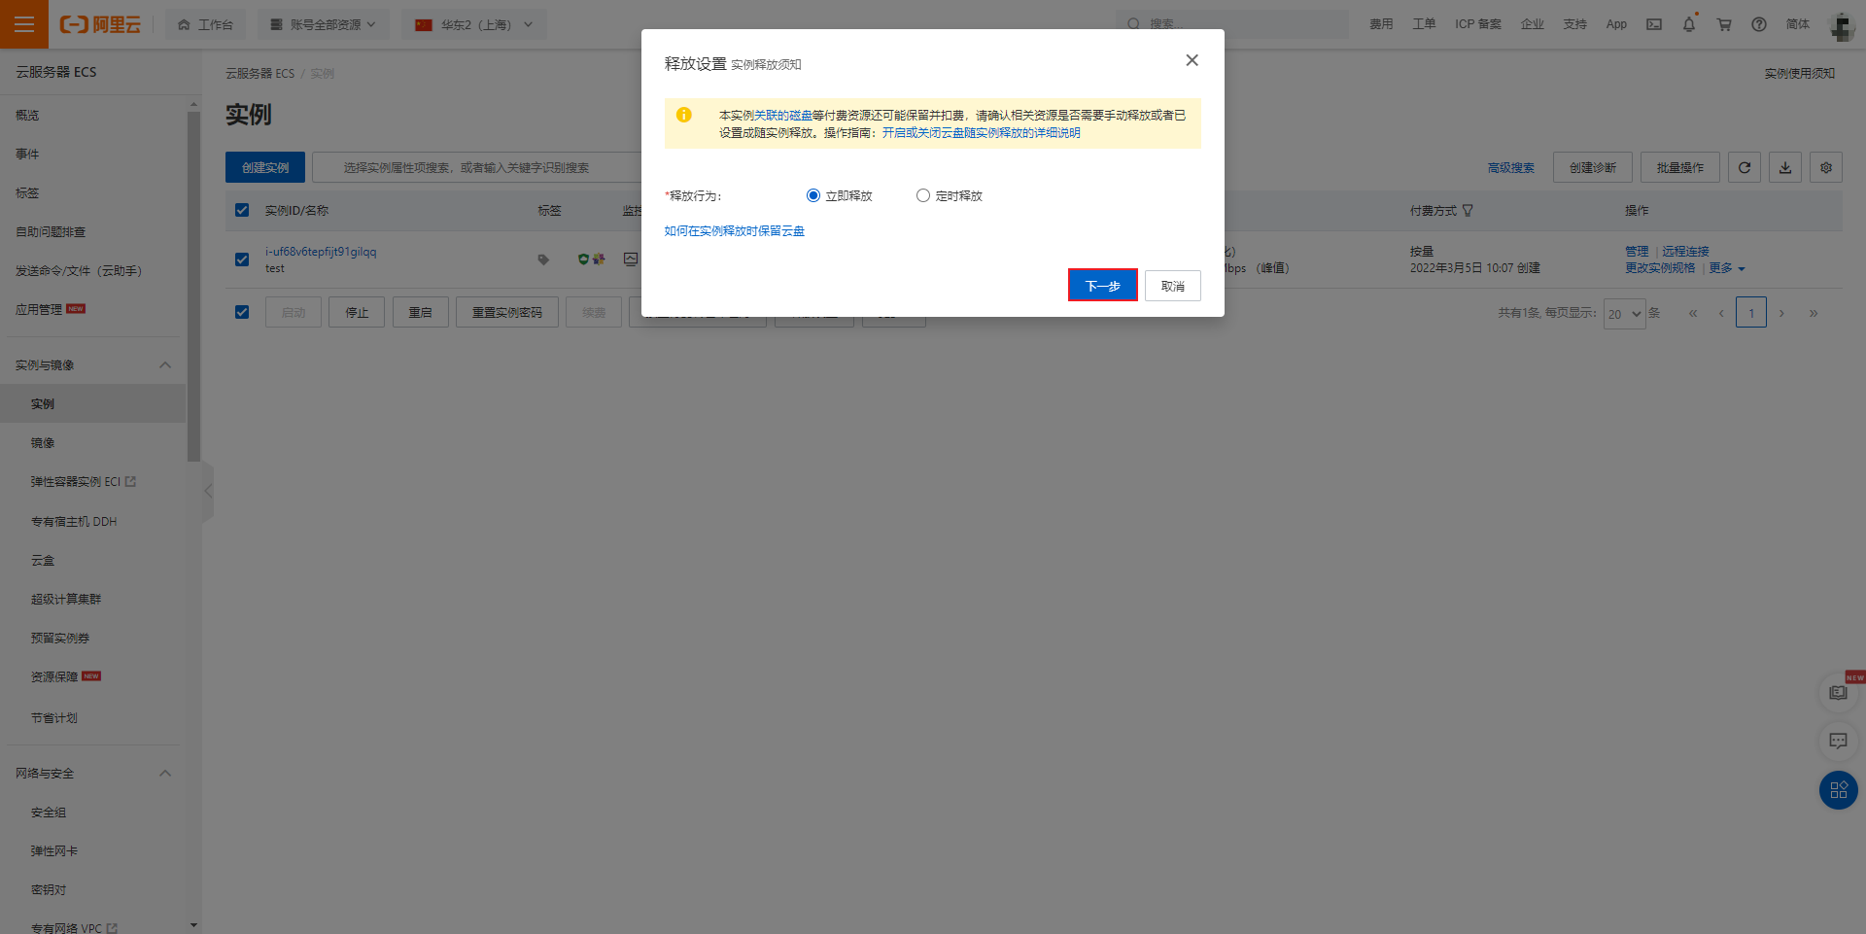The image size is (1866, 934).
Task: Open the Cloud Shell terminal icon
Action: pos(1654,24)
